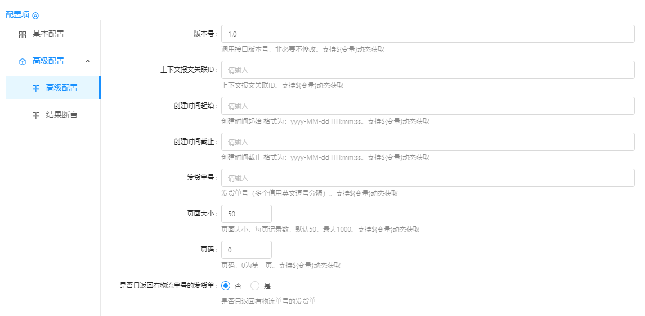The height and width of the screenshot is (316, 645).
Task: Click the 是 label text option
Action: tap(267, 286)
